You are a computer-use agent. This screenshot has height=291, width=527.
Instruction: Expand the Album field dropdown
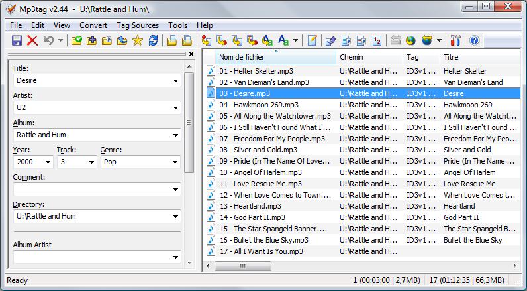coord(176,135)
